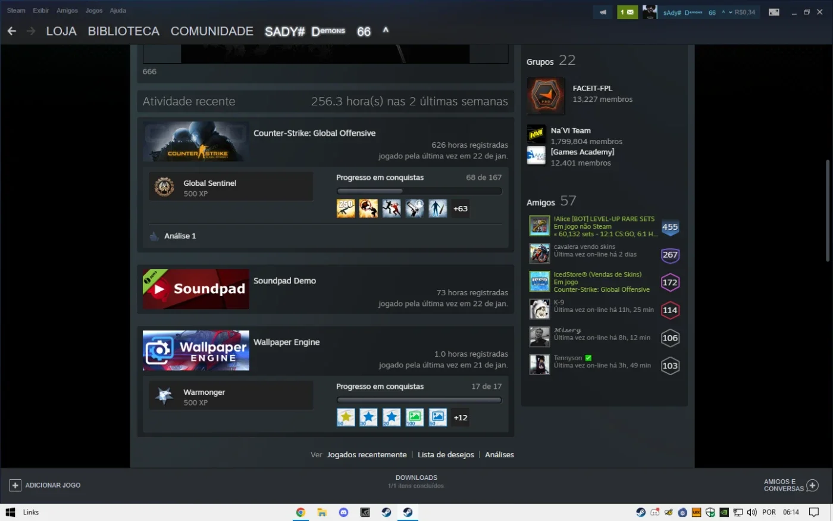Image resolution: width=833 pixels, height=521 pixels.
Task: Click the Add Game plus icon
Action: [x=15, y=485]
